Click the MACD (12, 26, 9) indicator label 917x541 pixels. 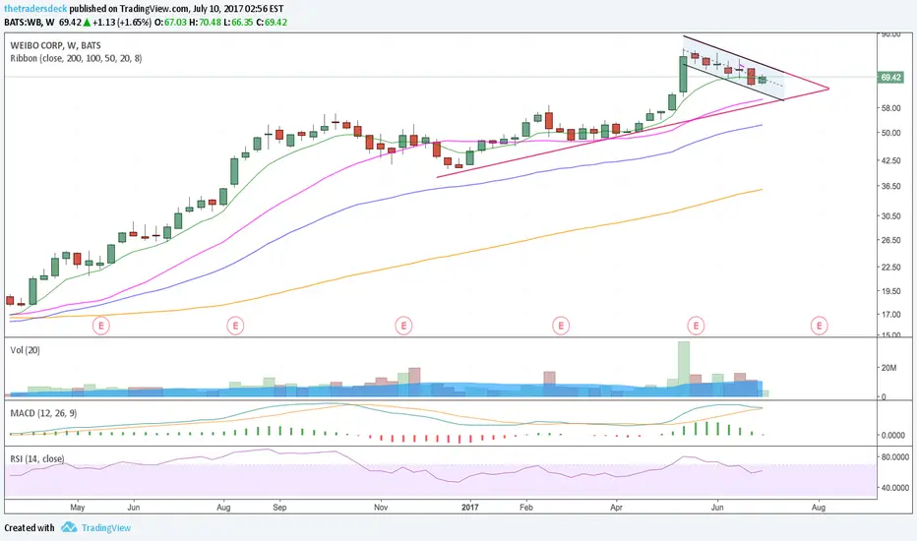click(43, 413)
